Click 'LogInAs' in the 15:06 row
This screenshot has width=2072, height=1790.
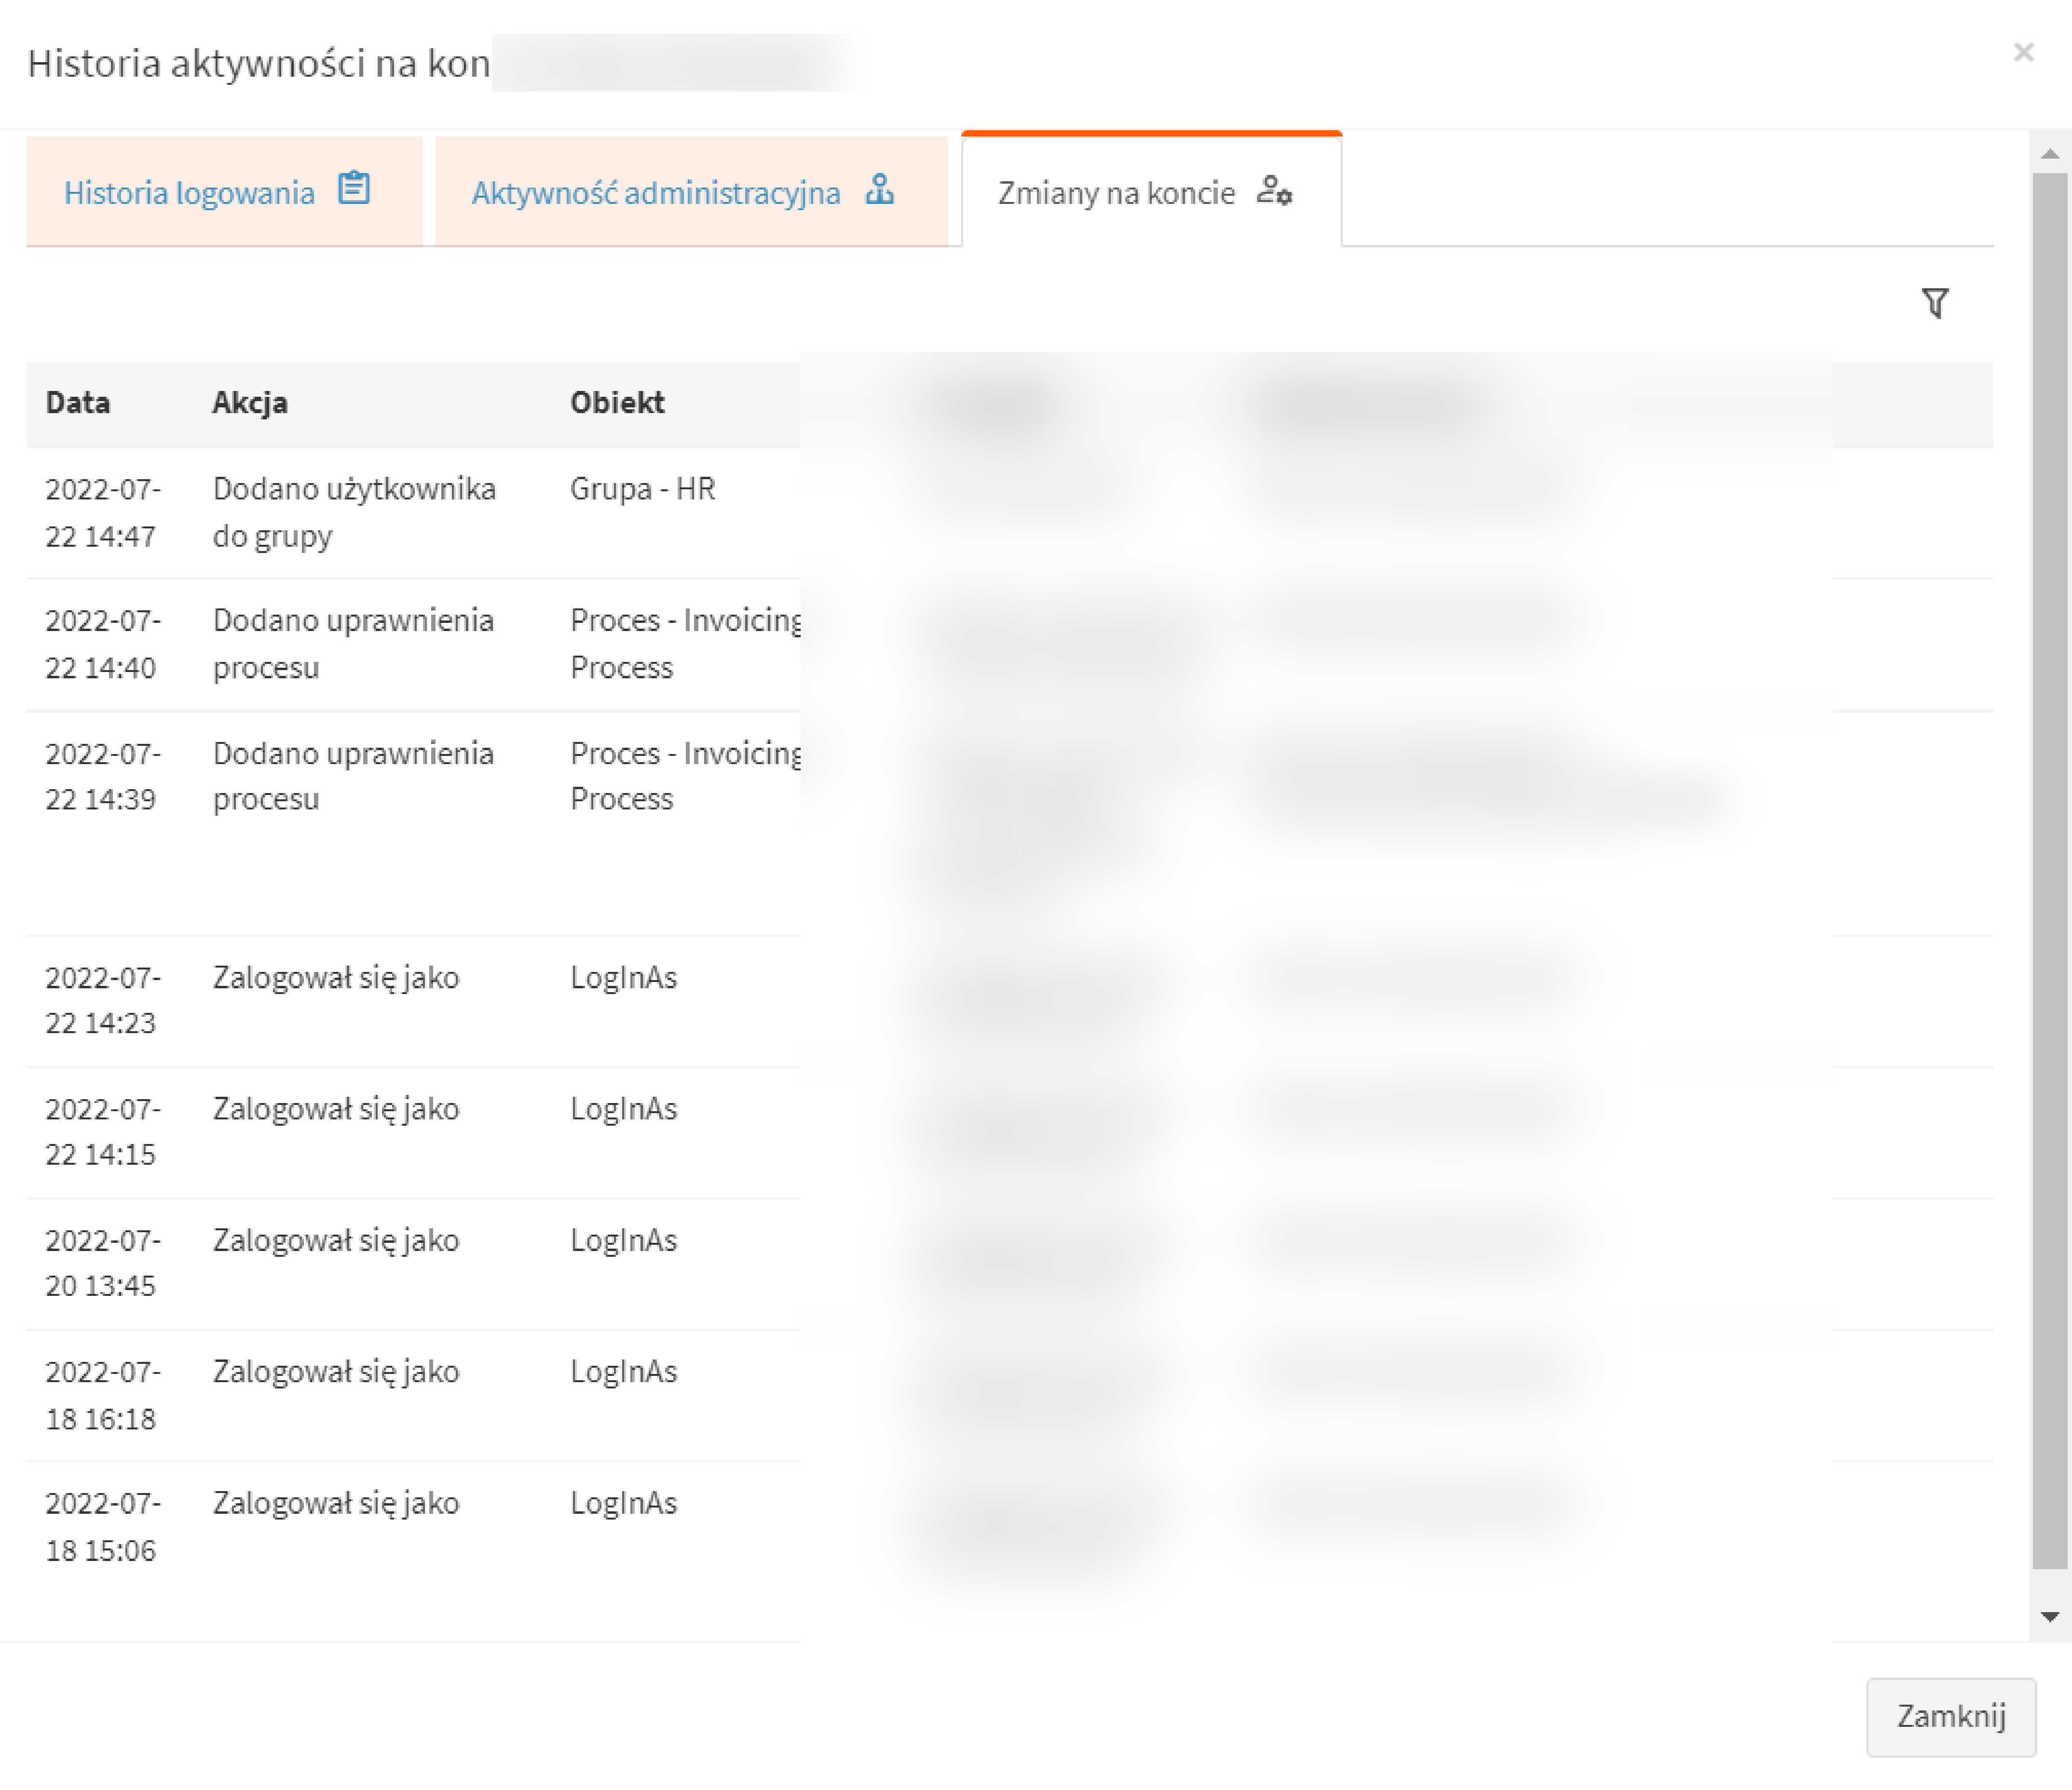(x=624, y=1504)
